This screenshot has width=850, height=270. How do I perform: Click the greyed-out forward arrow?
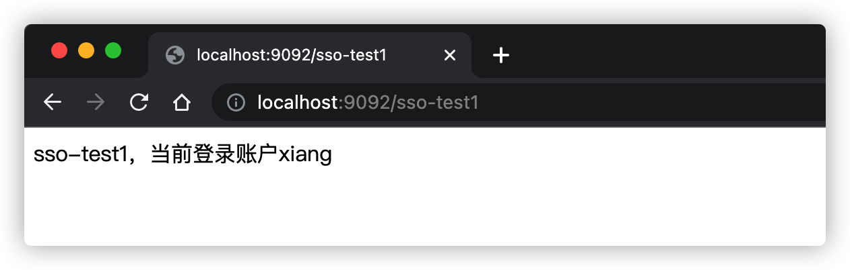tap(96, 102)
